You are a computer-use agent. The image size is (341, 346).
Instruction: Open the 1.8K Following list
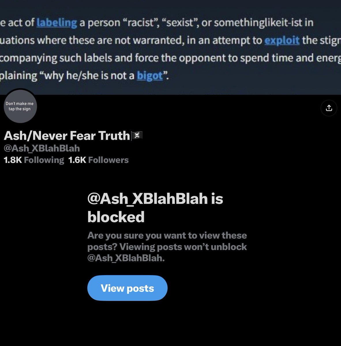[34, 160]
